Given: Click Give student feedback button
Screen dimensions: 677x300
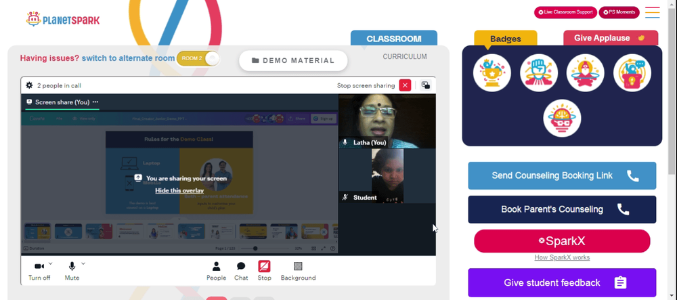Looking at the screenshot, I should (x=562, y=283).
